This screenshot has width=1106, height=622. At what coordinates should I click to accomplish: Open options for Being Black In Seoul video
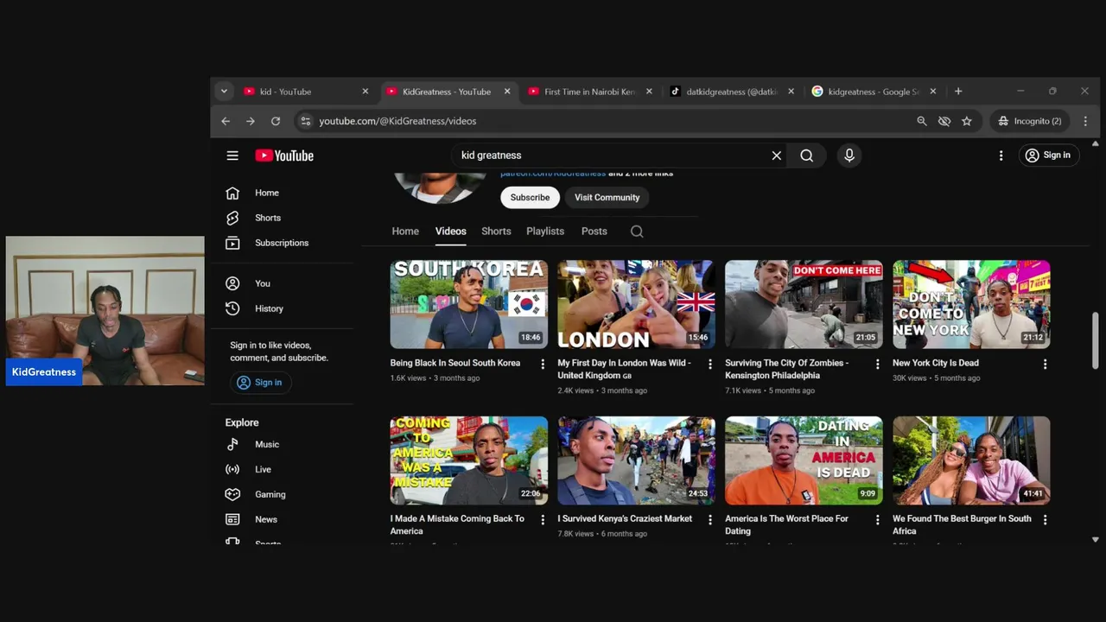click(543, 364)
